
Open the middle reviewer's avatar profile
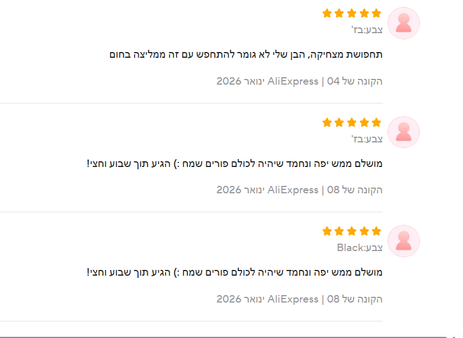(403, 132)
